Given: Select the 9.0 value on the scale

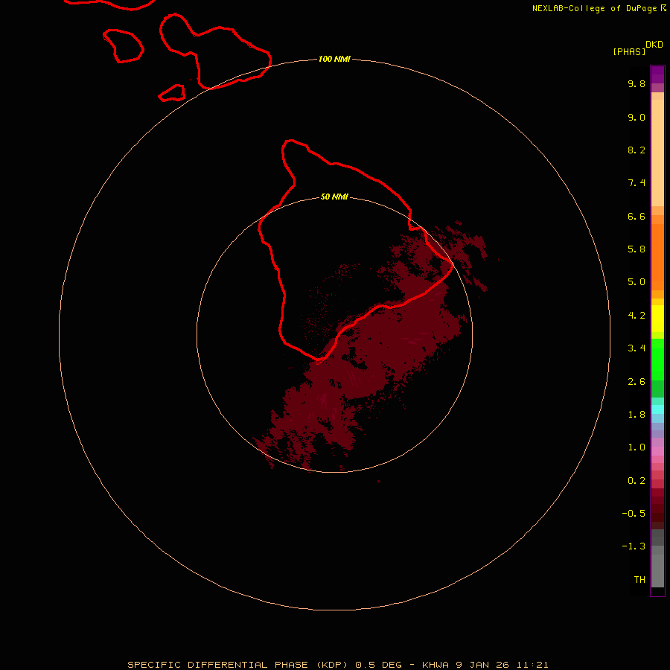Looking at the screenshot, I should tap(636, 117).
